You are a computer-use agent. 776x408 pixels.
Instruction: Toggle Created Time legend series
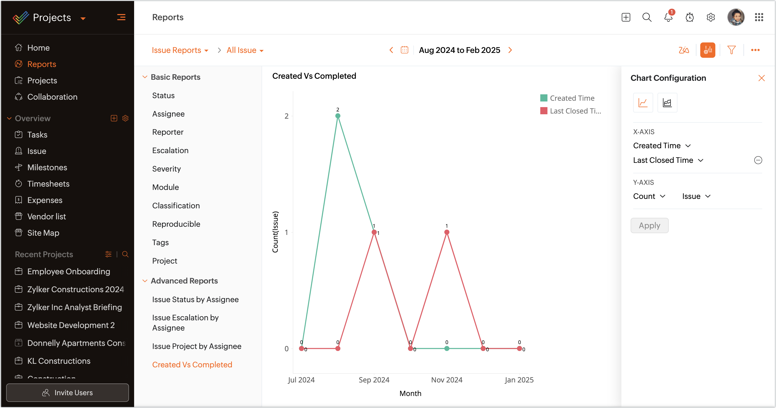[572, 98]
